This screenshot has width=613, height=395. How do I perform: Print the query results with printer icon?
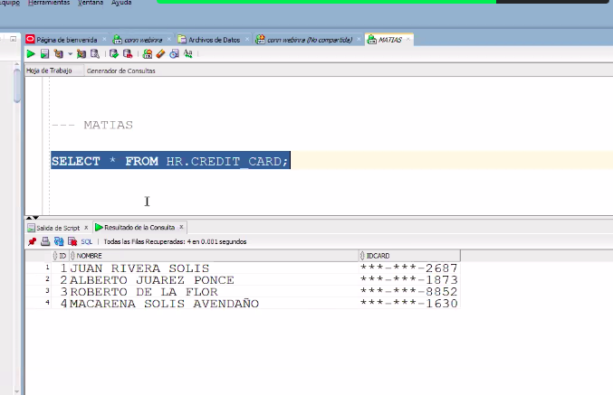45,242
